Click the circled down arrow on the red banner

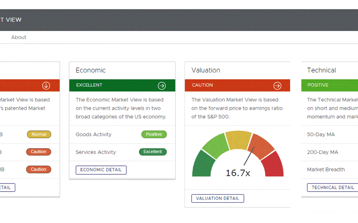coord(46,86)
